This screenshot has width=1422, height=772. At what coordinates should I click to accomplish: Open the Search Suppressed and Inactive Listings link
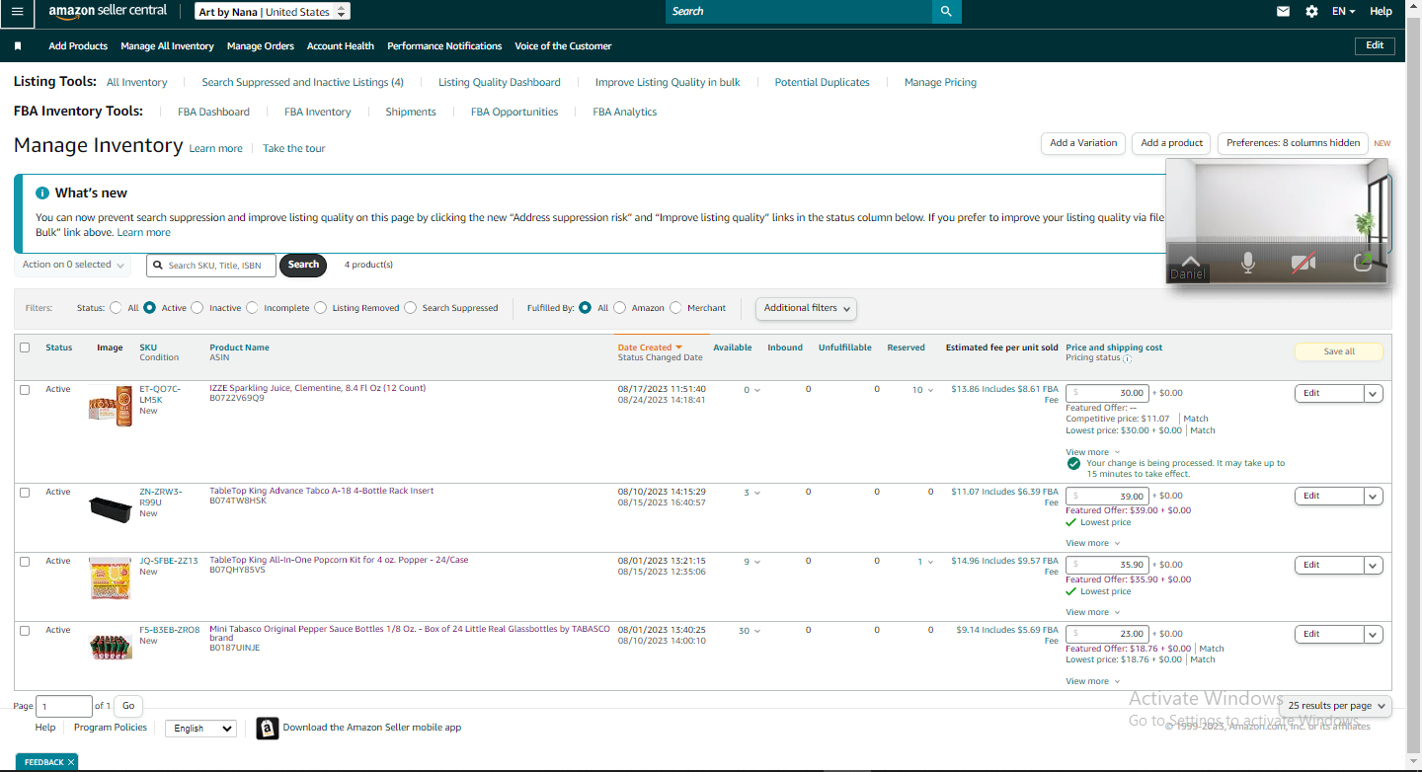pyautogui.click(x=302, y=83)
